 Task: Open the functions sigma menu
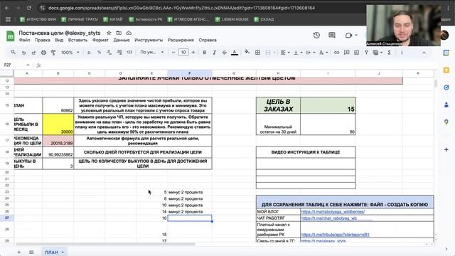point(389,53)
